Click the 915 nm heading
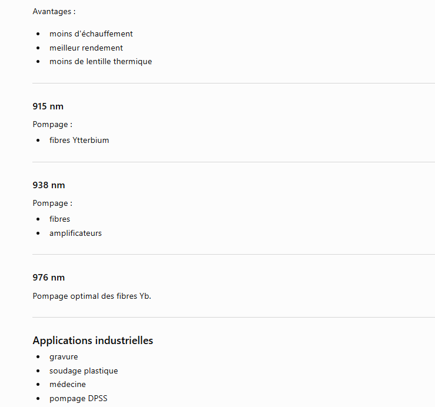435x407 pixels. point(48,106)
